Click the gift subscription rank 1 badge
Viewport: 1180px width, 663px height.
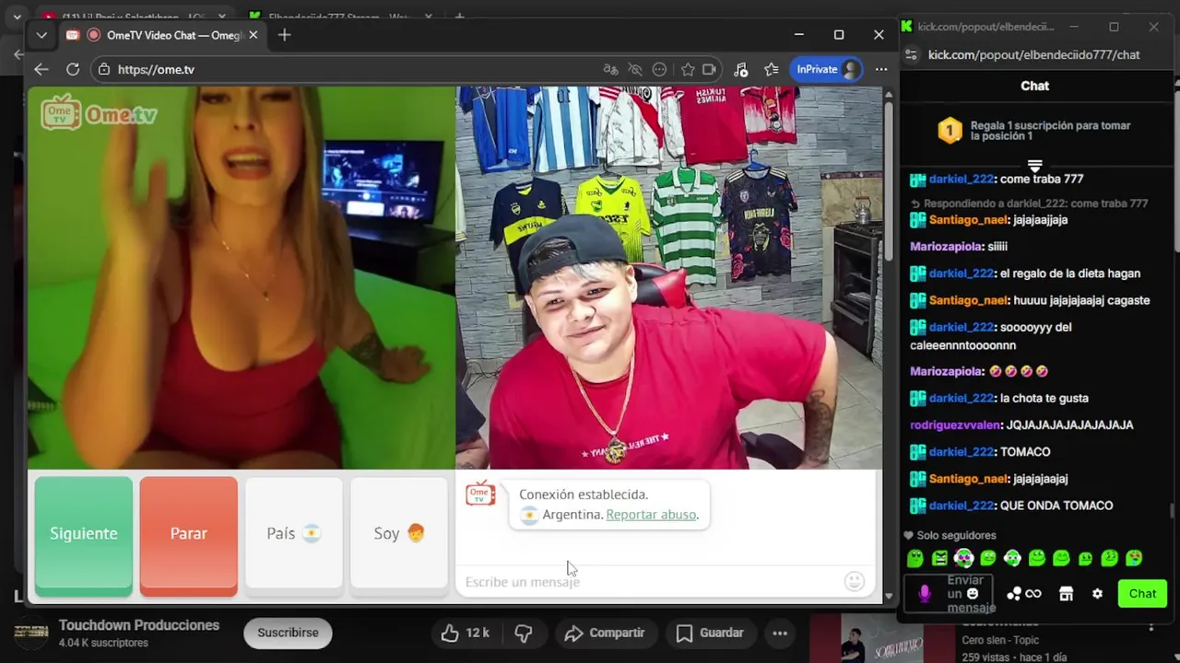coord(950,131)
